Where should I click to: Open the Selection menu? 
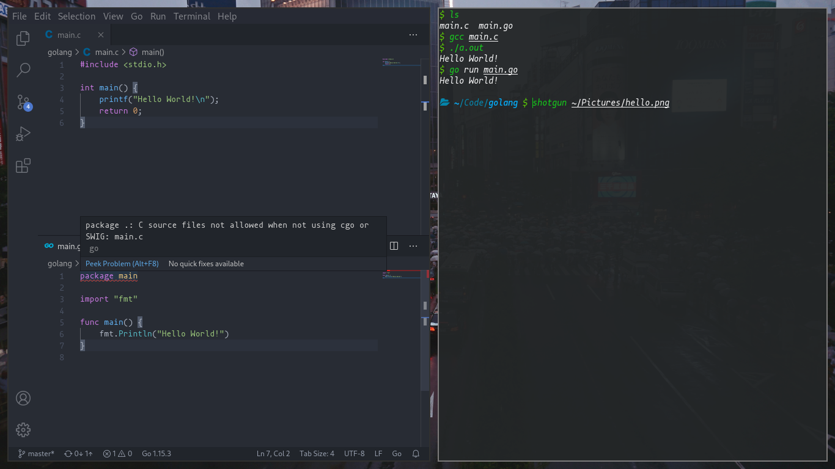point(76,16)
